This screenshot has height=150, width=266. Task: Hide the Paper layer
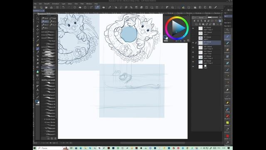[x=193, y=67]
